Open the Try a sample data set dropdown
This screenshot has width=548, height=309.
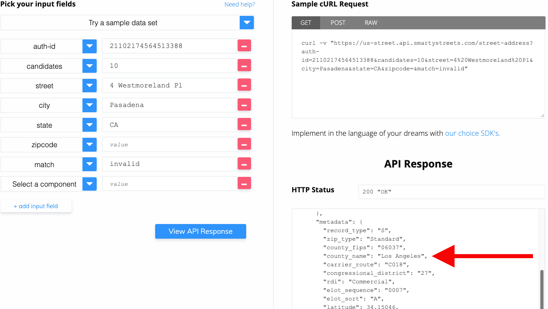point(247,23)
